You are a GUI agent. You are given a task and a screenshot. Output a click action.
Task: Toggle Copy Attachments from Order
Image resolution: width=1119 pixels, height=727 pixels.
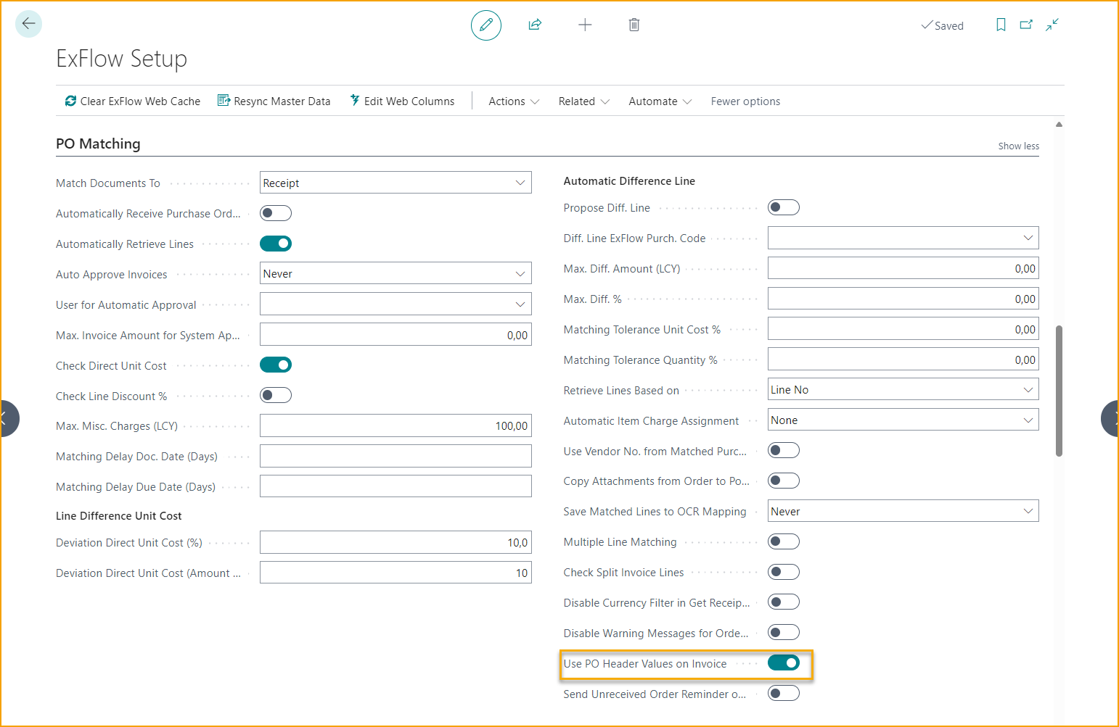(x=784, y=481)
